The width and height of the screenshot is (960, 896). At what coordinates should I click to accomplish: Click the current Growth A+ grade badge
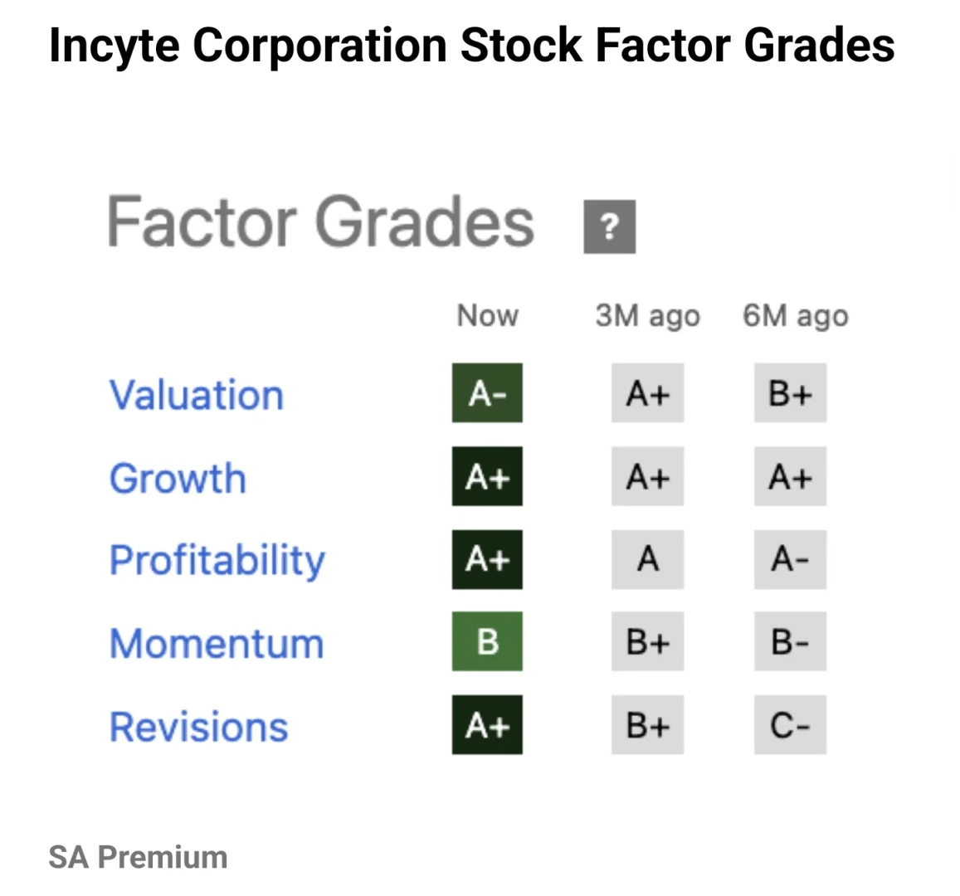coord(487,476)
